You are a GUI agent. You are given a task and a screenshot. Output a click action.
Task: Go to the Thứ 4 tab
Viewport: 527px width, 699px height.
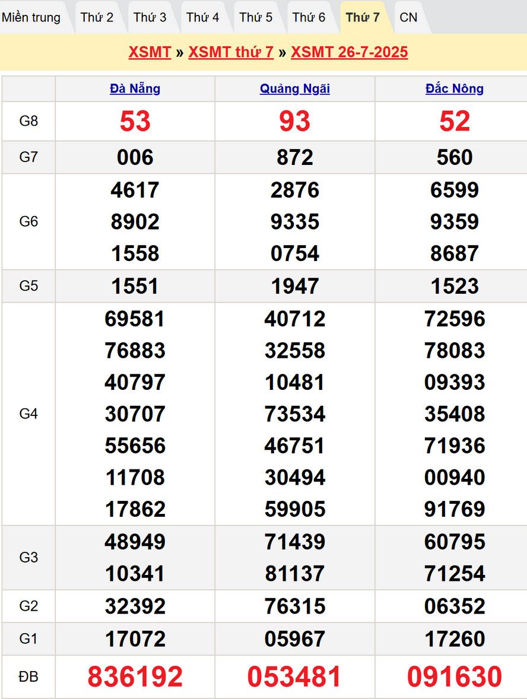point(202,17)
